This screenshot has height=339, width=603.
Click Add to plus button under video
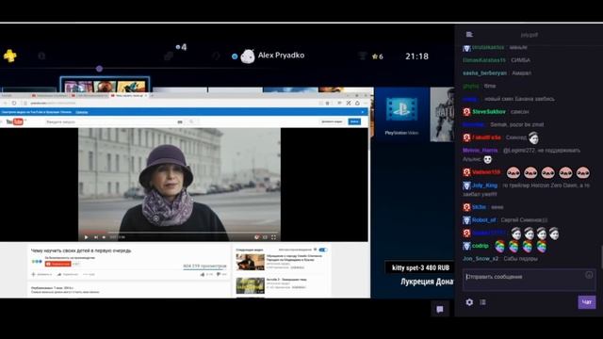(41, 274)
